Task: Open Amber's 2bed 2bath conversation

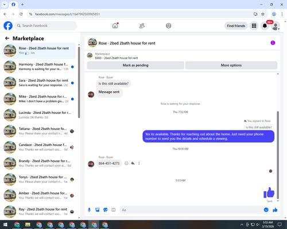Action: pos(38,195)
